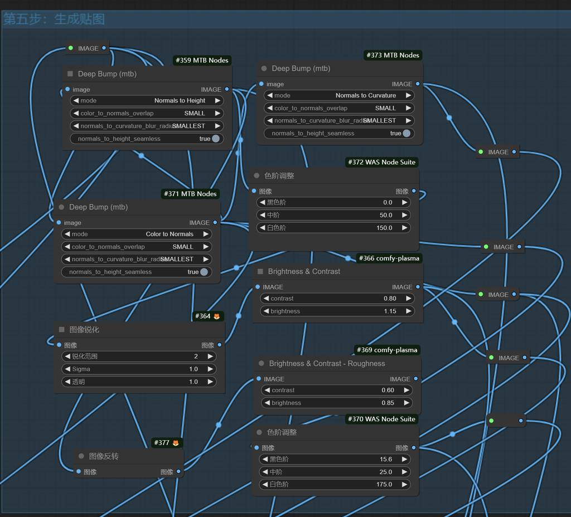Click the contrast 0.80 value field
This screenshot has height=517, width=571.
[336, 299]
